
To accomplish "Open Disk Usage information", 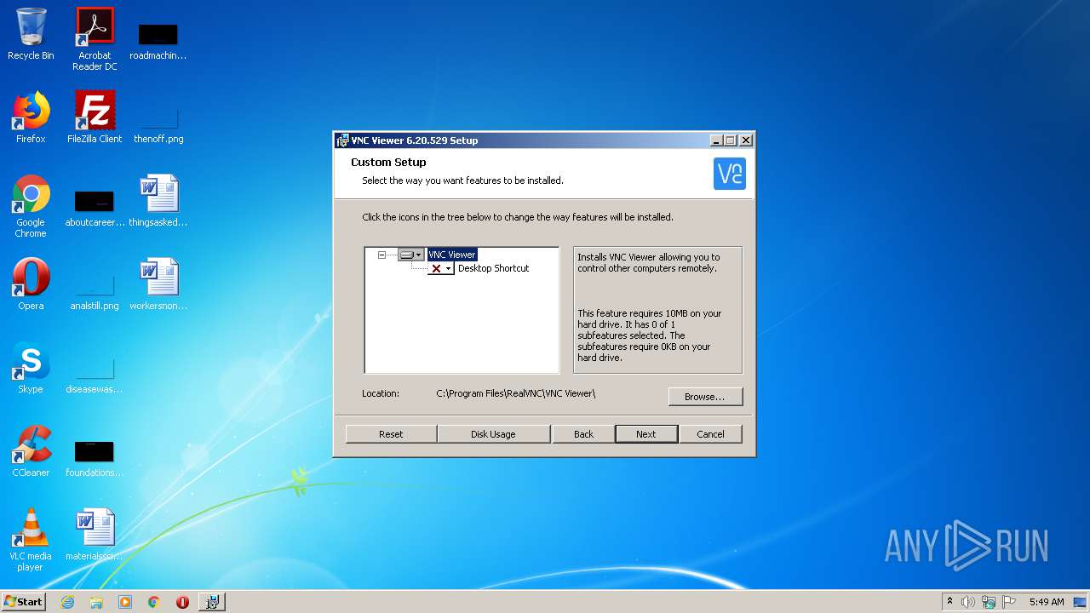I will coord(493,434).
